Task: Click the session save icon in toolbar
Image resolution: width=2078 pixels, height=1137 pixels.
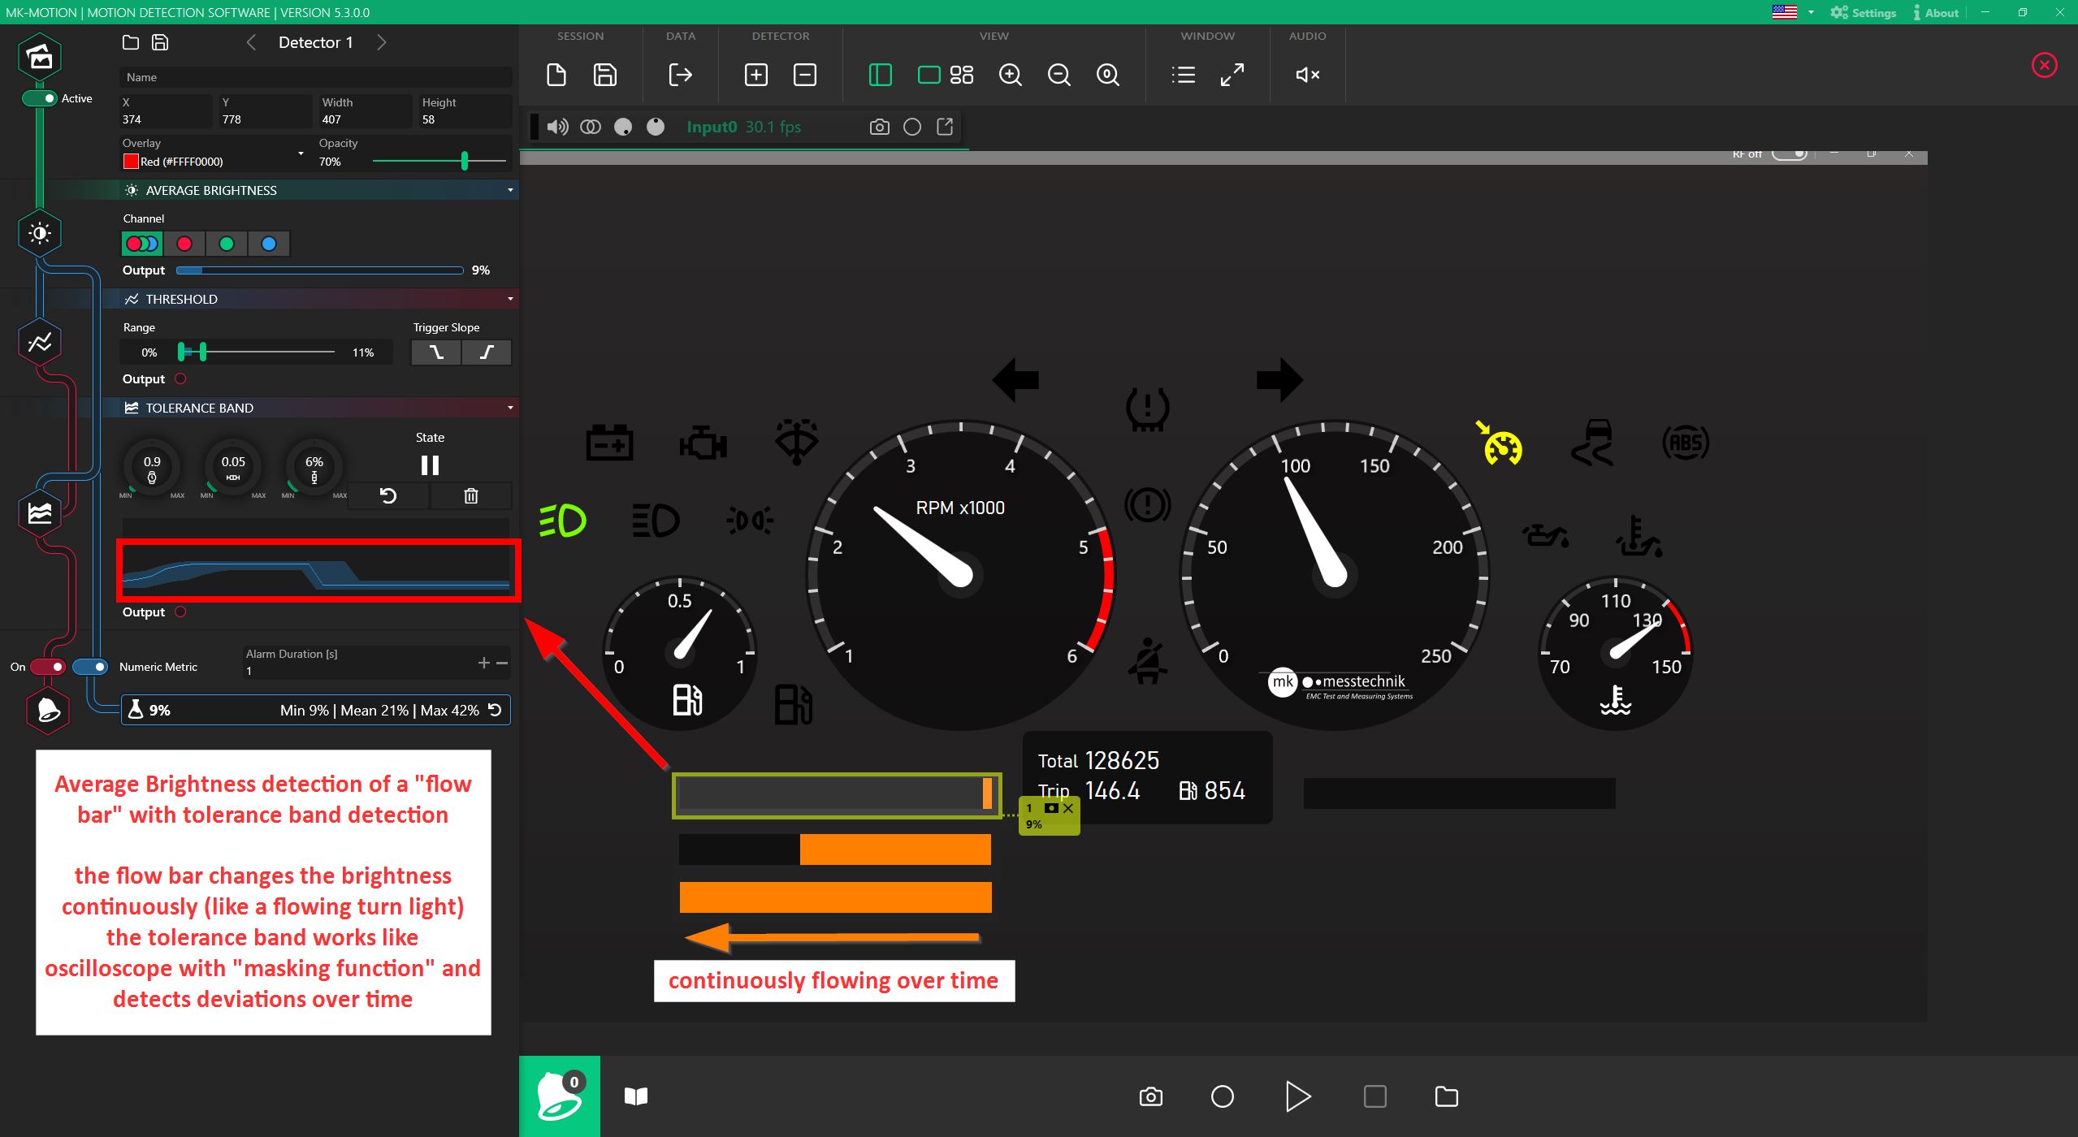Action: (x=605, y=76)
